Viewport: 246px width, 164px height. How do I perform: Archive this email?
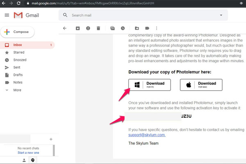click(x=77, y=28)
